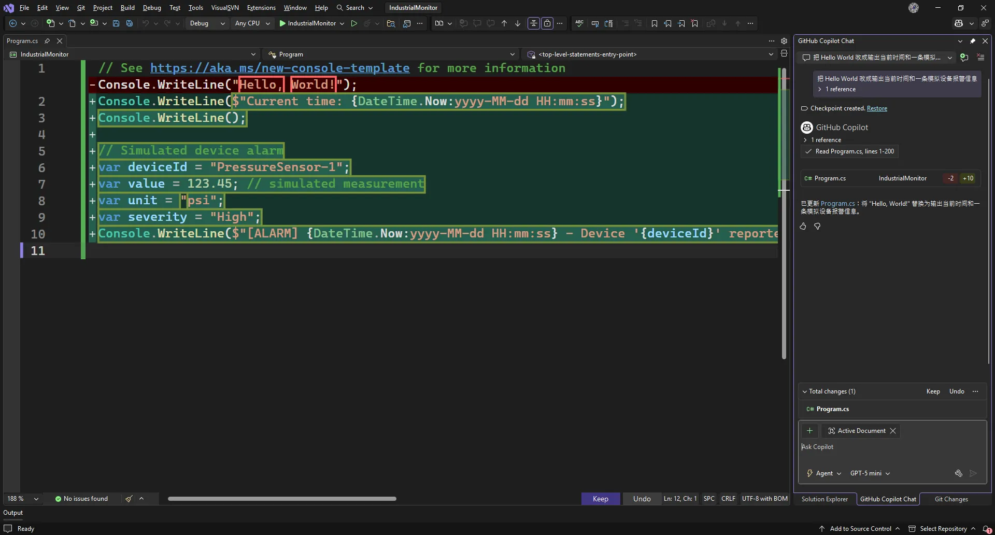Viewport: 995px width, 535px height.
Task: Click Keep button in the editor status bar
Action: pyautogui.click(x=601, y=499)
